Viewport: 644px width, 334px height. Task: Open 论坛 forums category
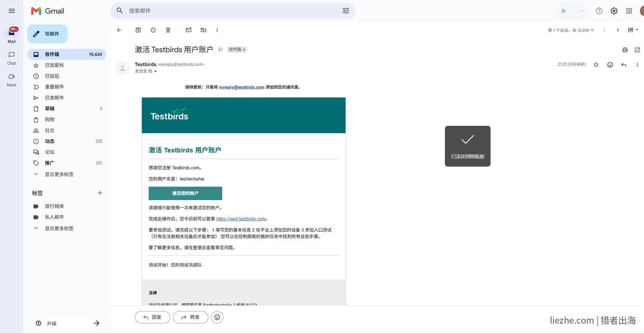67,152
